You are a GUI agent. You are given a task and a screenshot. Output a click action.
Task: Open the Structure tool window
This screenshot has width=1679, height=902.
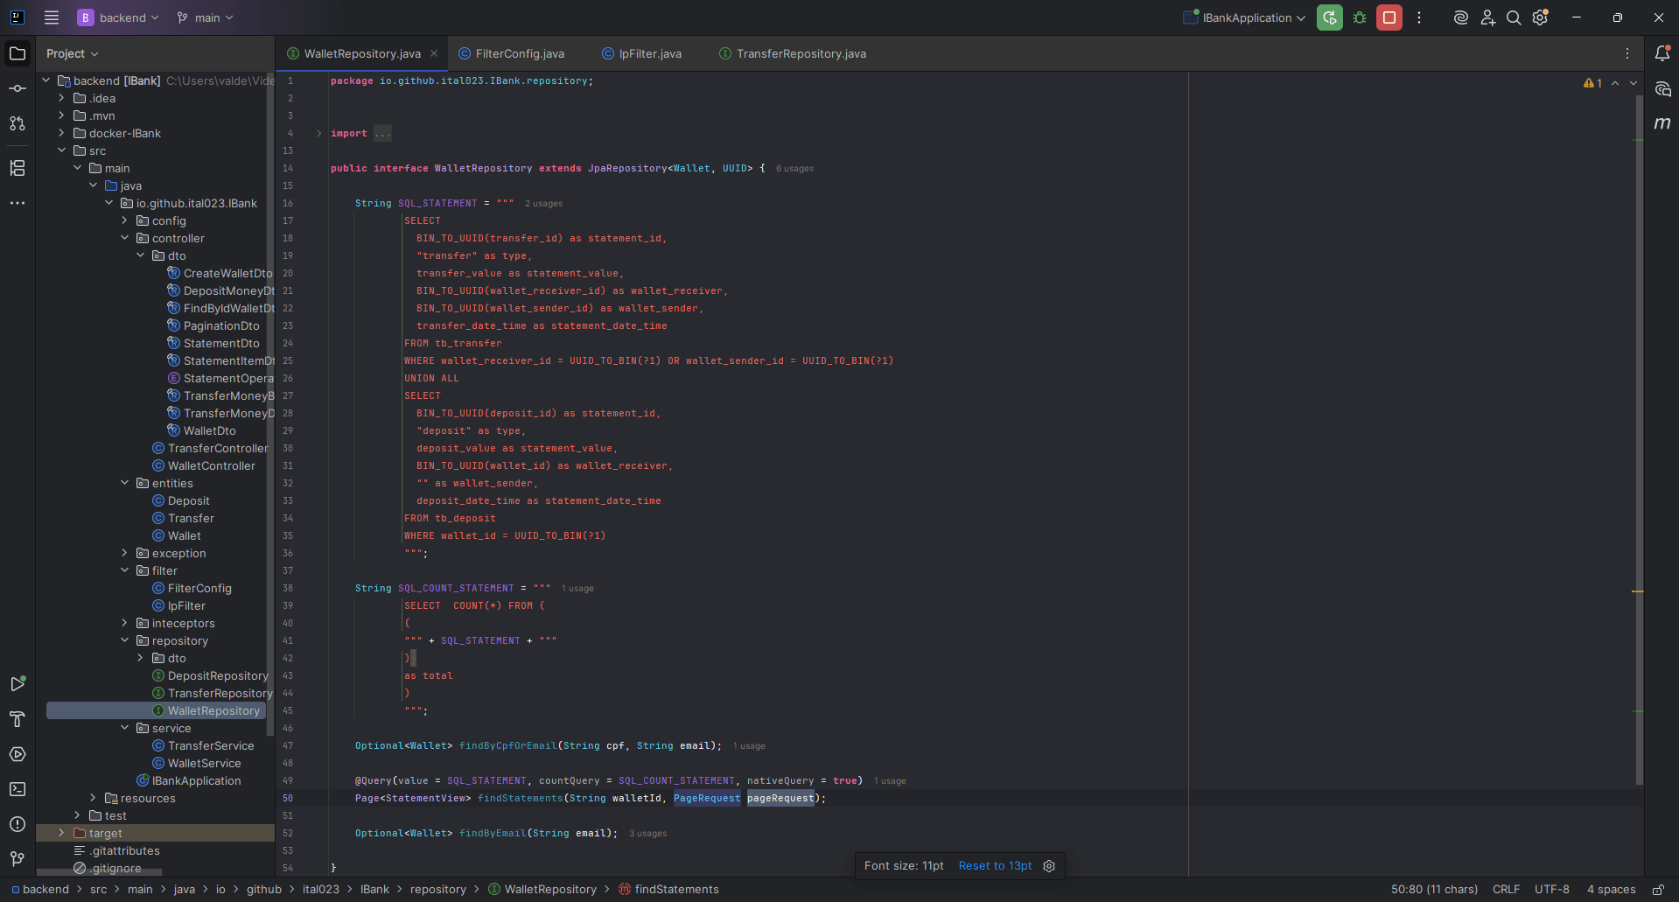[x=17, y=168]
